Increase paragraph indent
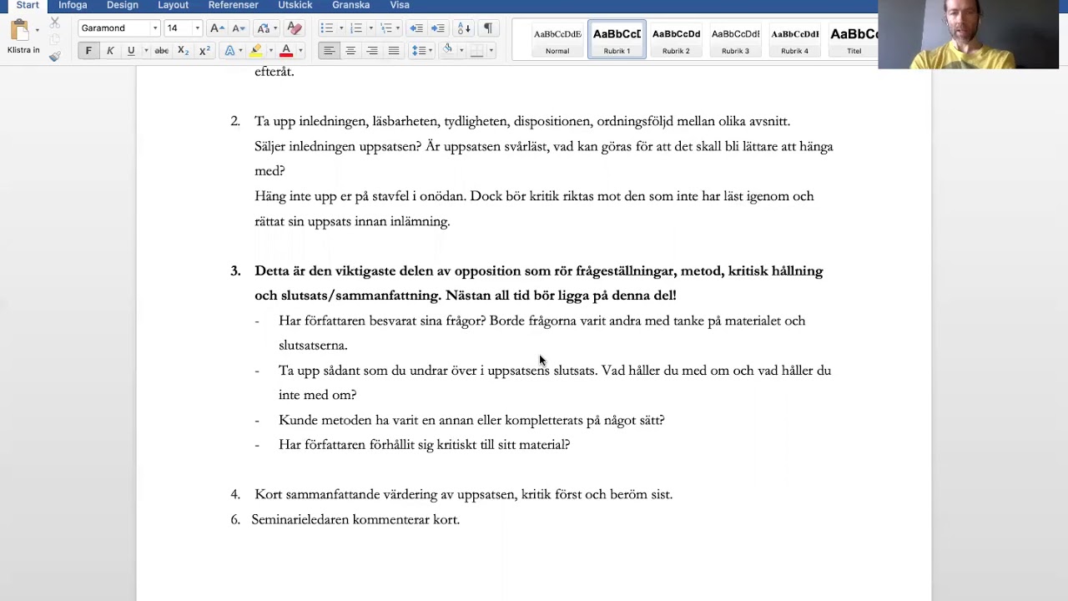The height and width of the screenshot is (601, 1068). 437,28
